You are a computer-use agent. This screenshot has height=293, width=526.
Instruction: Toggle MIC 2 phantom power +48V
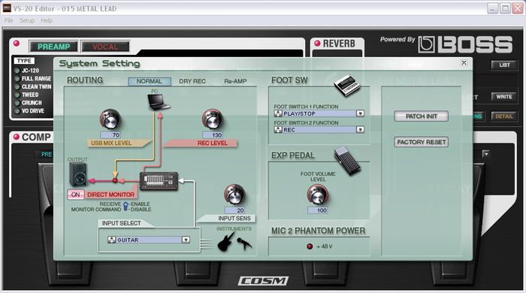tap(310, 246)
